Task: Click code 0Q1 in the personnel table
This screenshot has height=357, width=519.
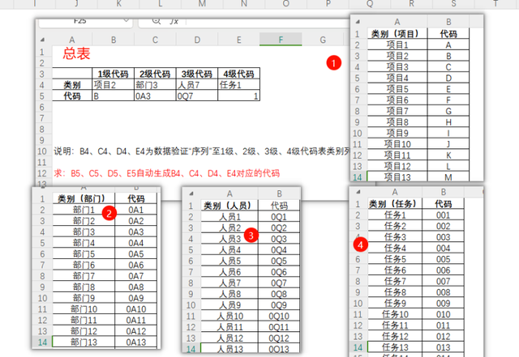Action: pos(279,217)
